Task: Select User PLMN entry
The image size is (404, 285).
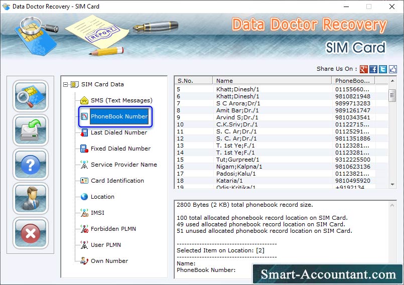Action: tap(105, 245)
